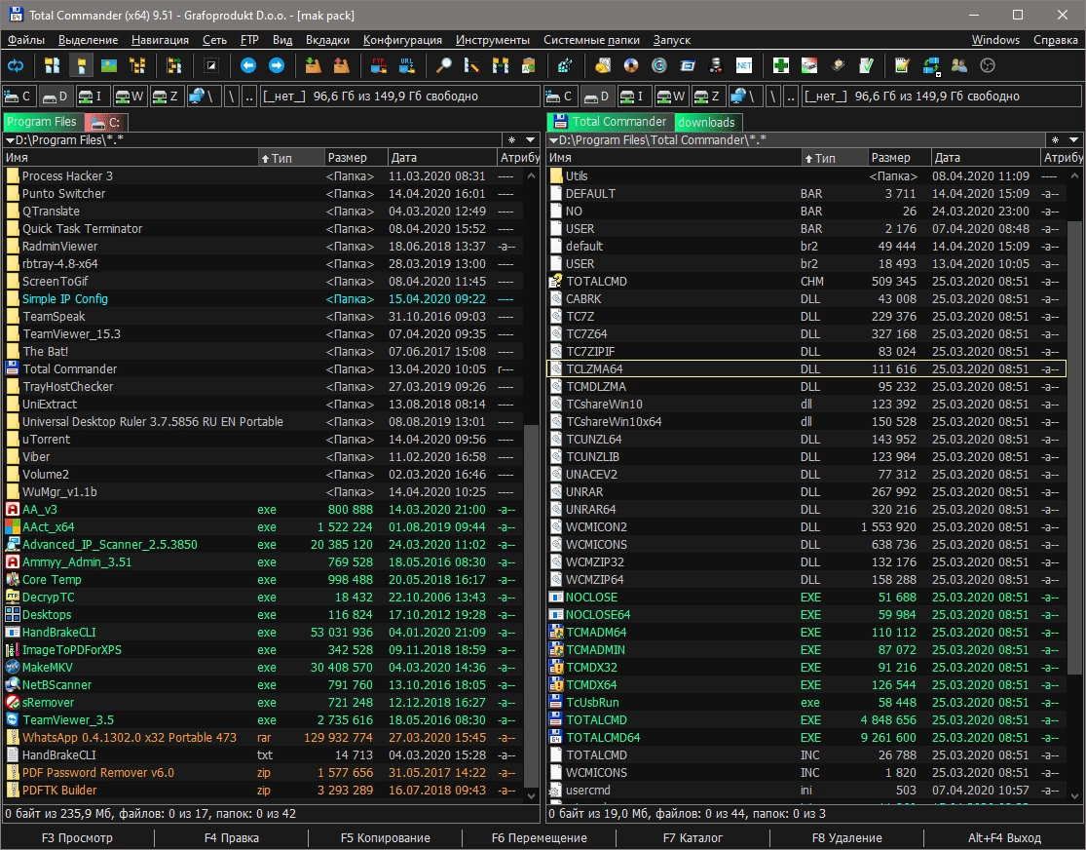This screenshot has width=1086, height=850.
Task: Switch right panel to network drive Z
Action: click(706, 97)
